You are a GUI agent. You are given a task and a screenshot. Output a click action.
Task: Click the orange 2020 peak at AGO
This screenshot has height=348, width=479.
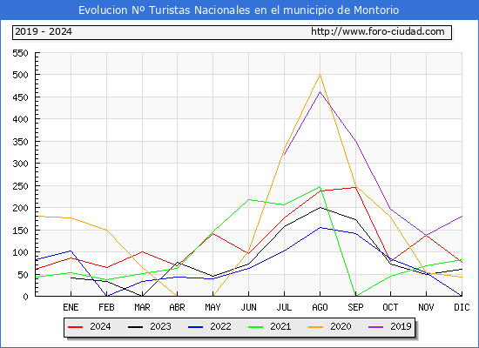[x=320, y=75]
